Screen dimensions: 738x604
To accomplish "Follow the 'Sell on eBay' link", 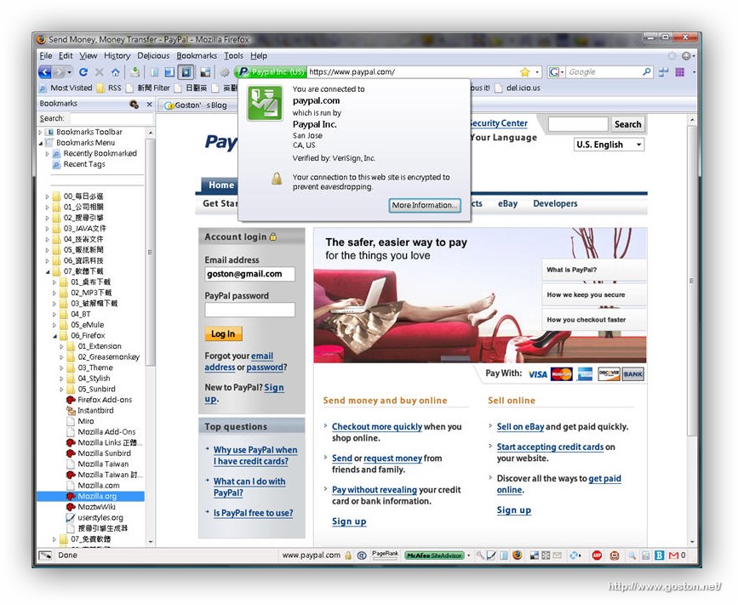I will point(520,427).
